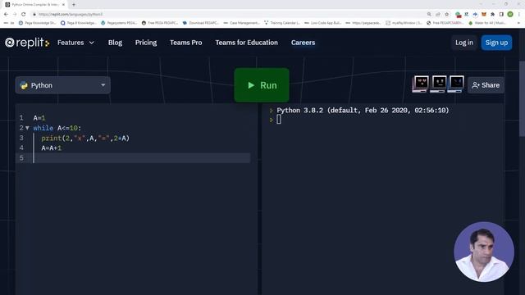Image resolution: width=525 pixels, height=295 pixels.
Task: Open Teams for Education
Action: click(246, 43)
